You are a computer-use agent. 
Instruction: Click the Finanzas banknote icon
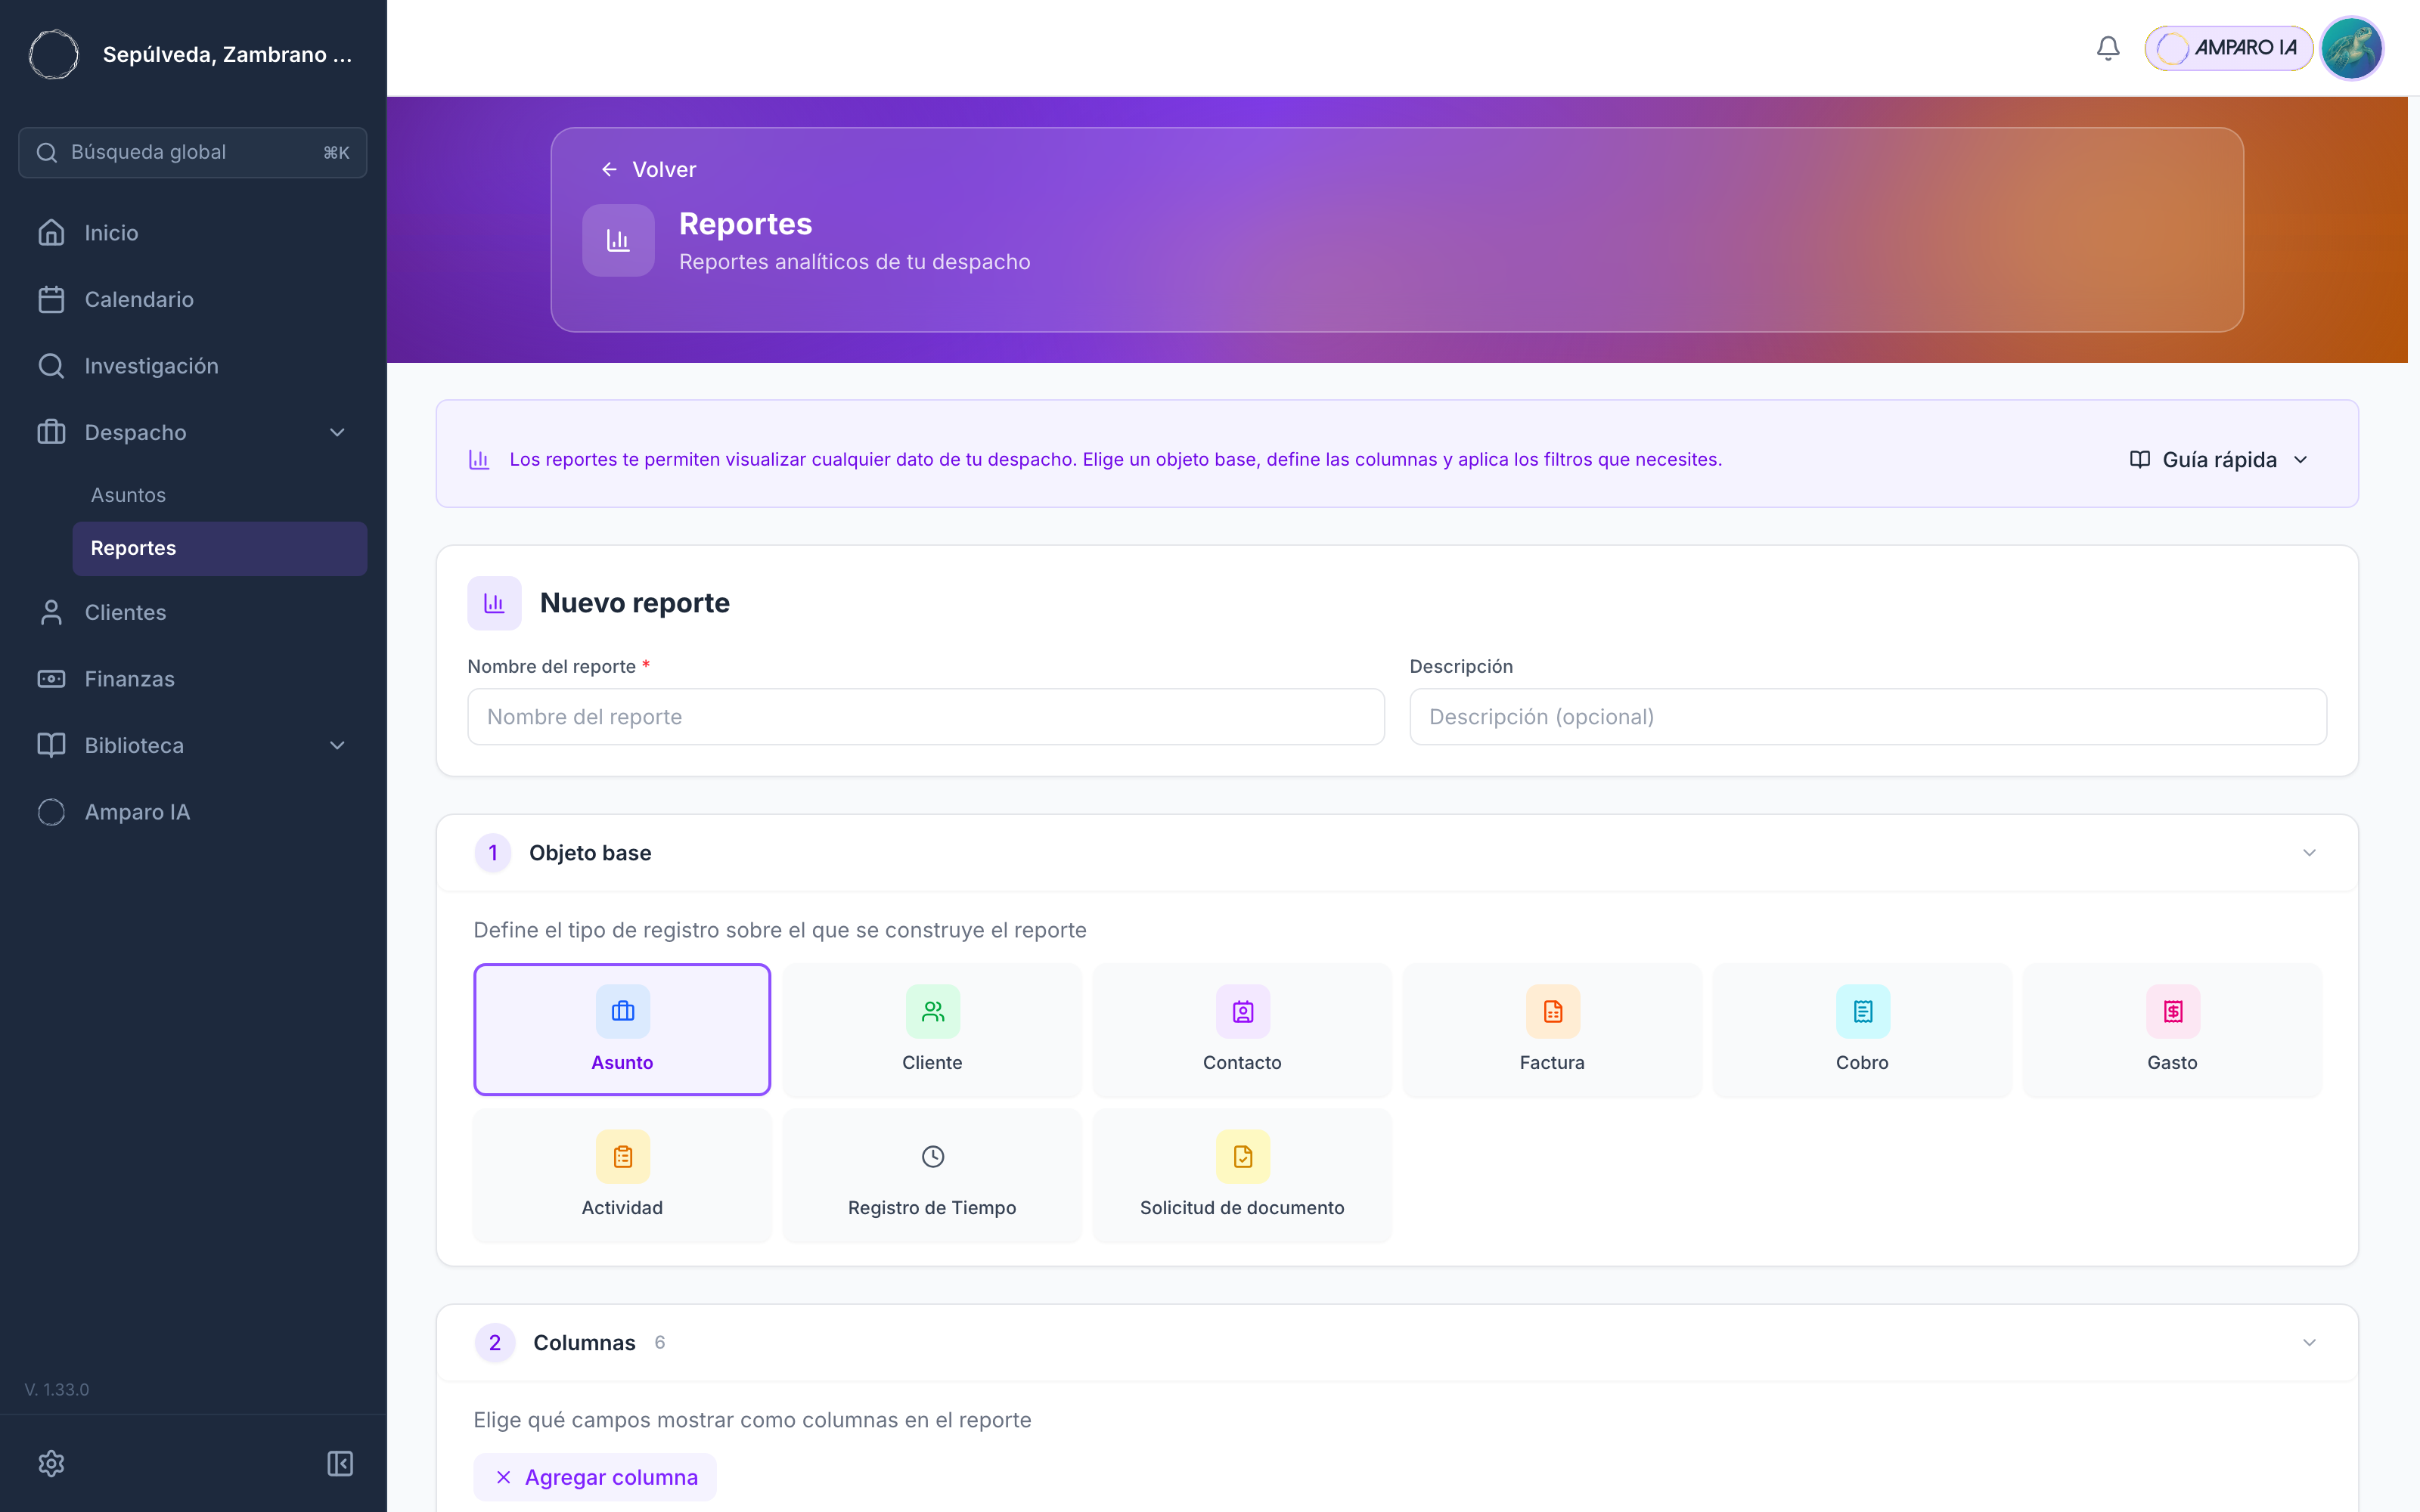(x=51, y=679)
